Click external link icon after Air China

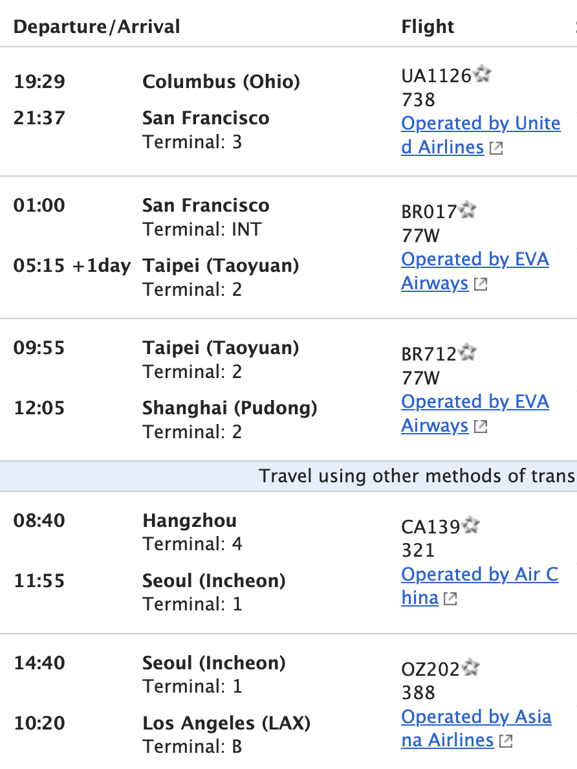[450, 599]
